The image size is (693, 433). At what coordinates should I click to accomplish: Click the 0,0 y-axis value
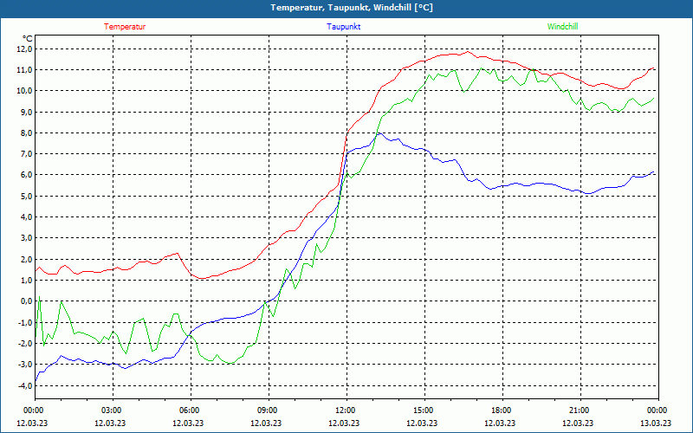pyautogui.click(x=27, y=301)
